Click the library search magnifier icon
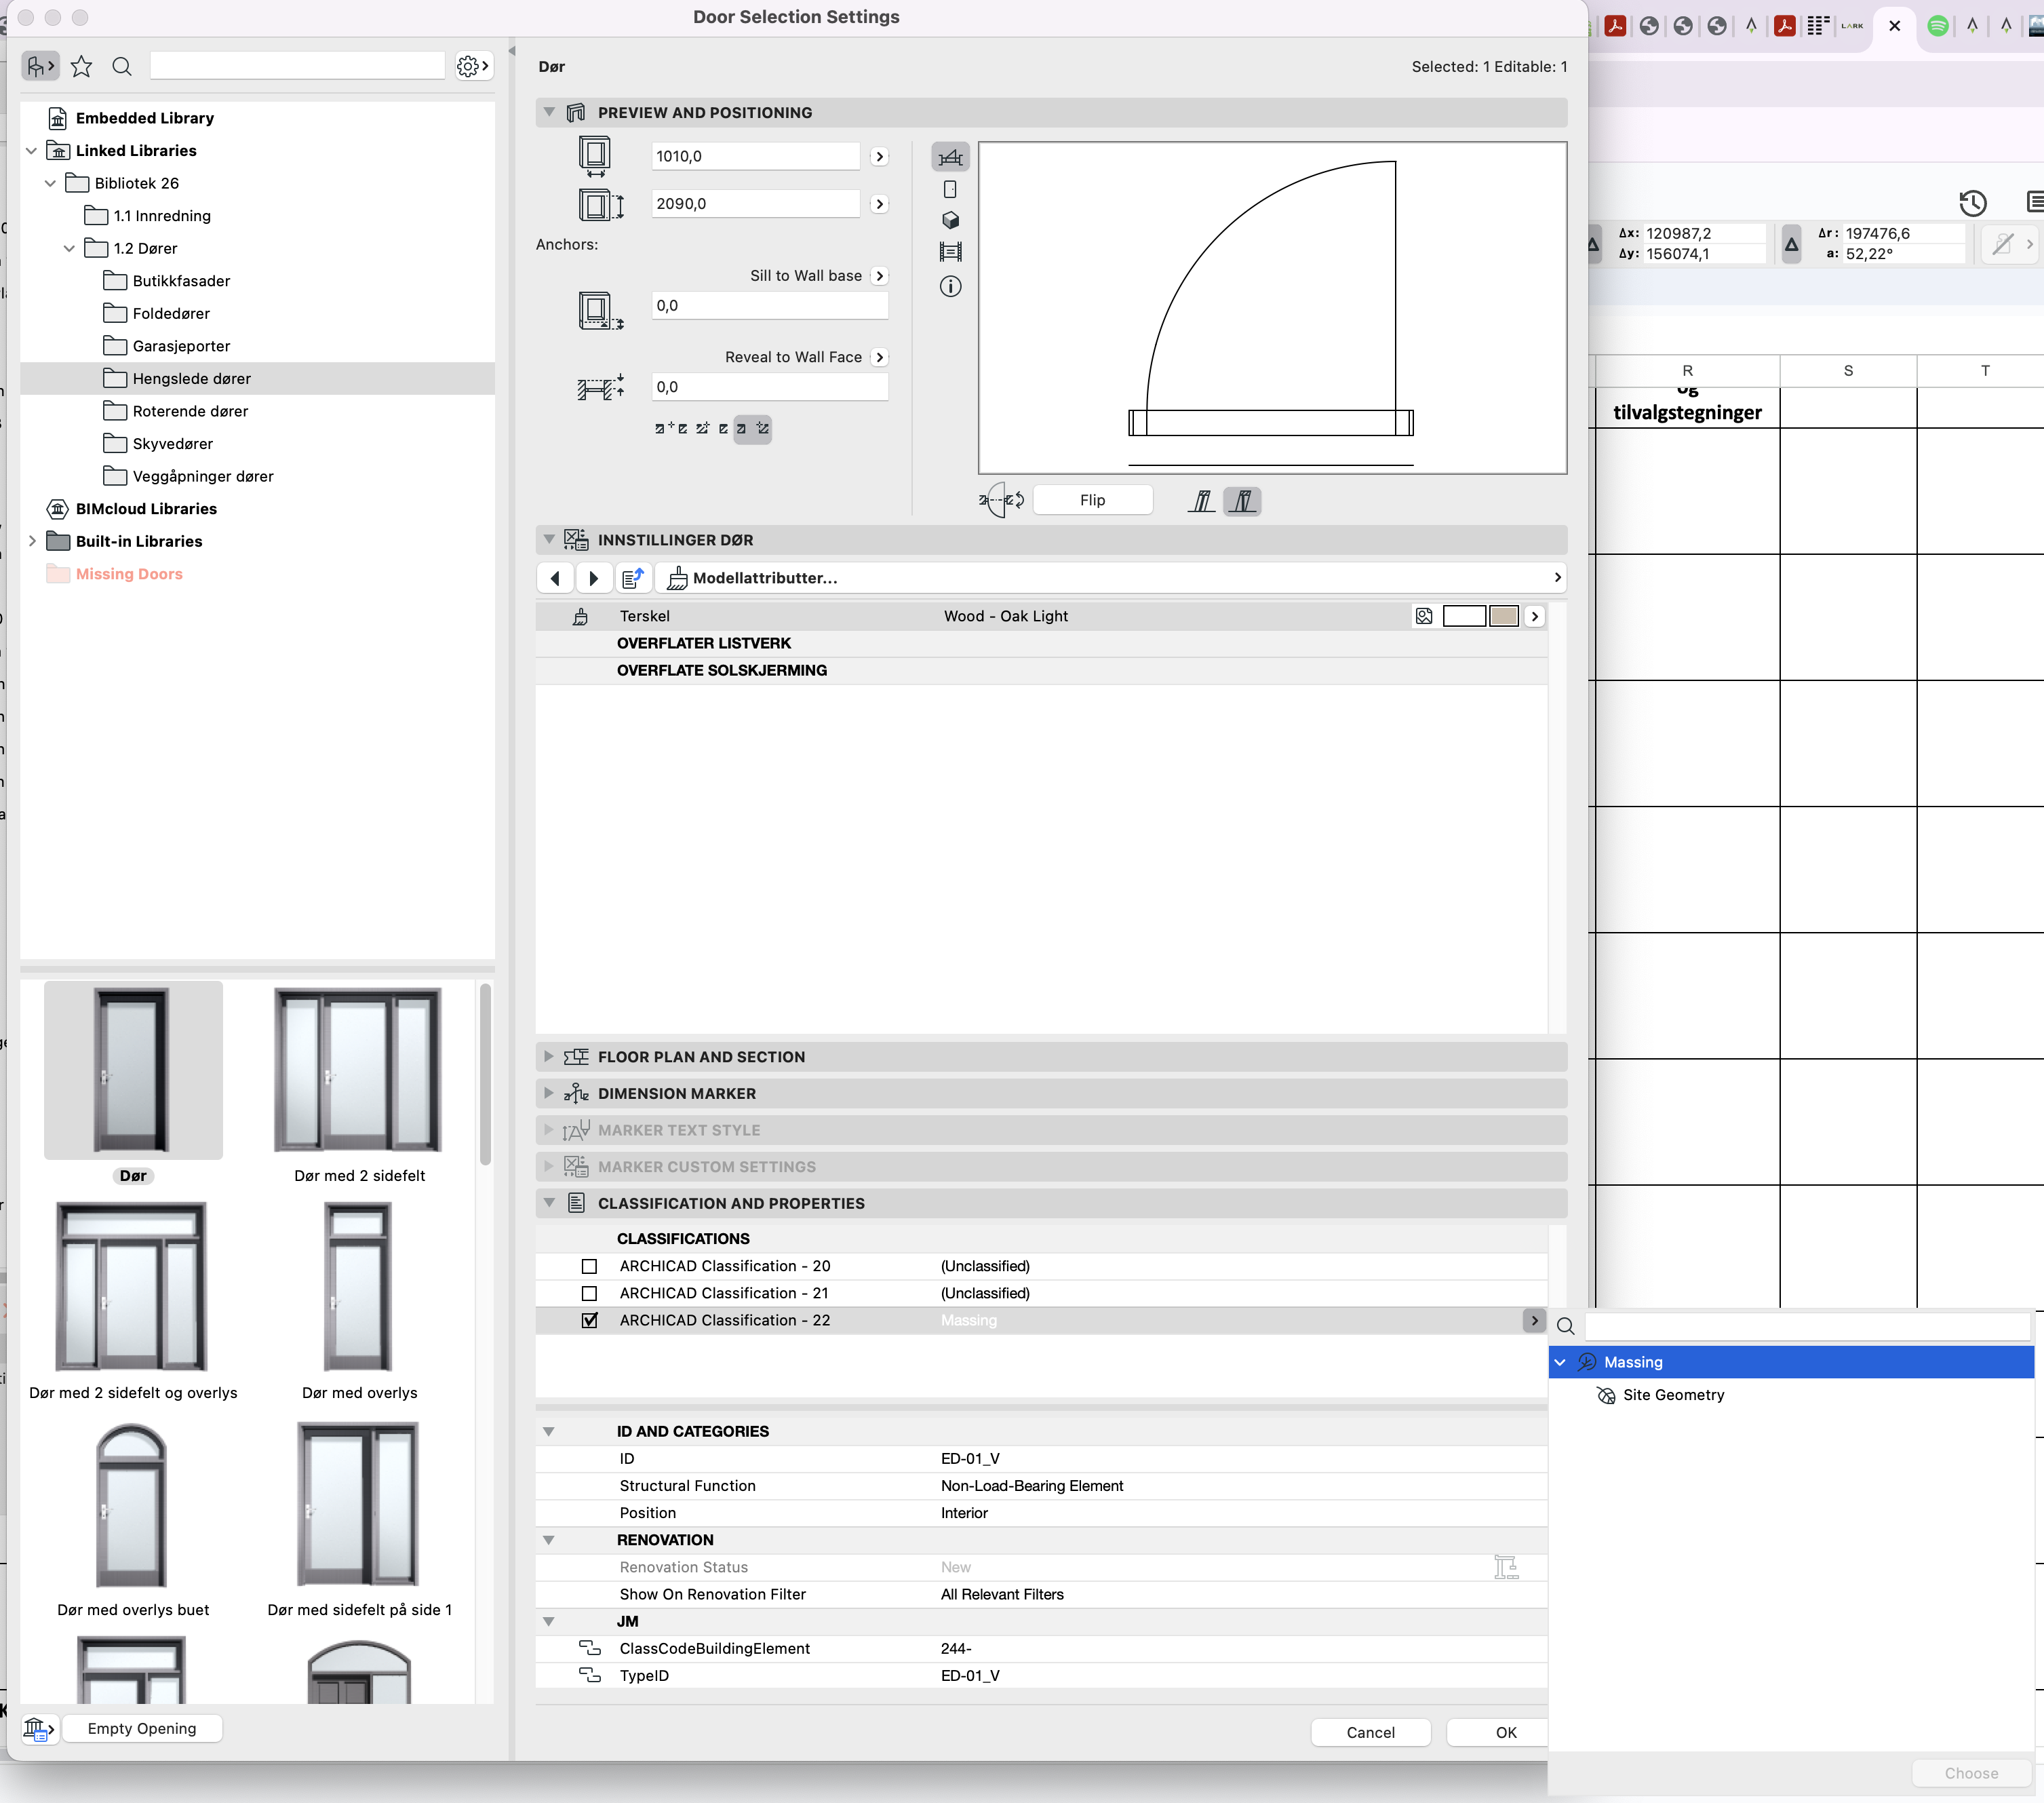 point(122,67)
